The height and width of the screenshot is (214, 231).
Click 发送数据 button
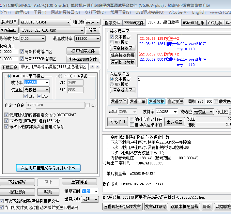tap(157, 101)
